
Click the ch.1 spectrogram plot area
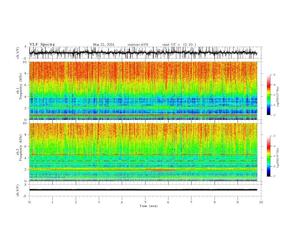point(143,91)
